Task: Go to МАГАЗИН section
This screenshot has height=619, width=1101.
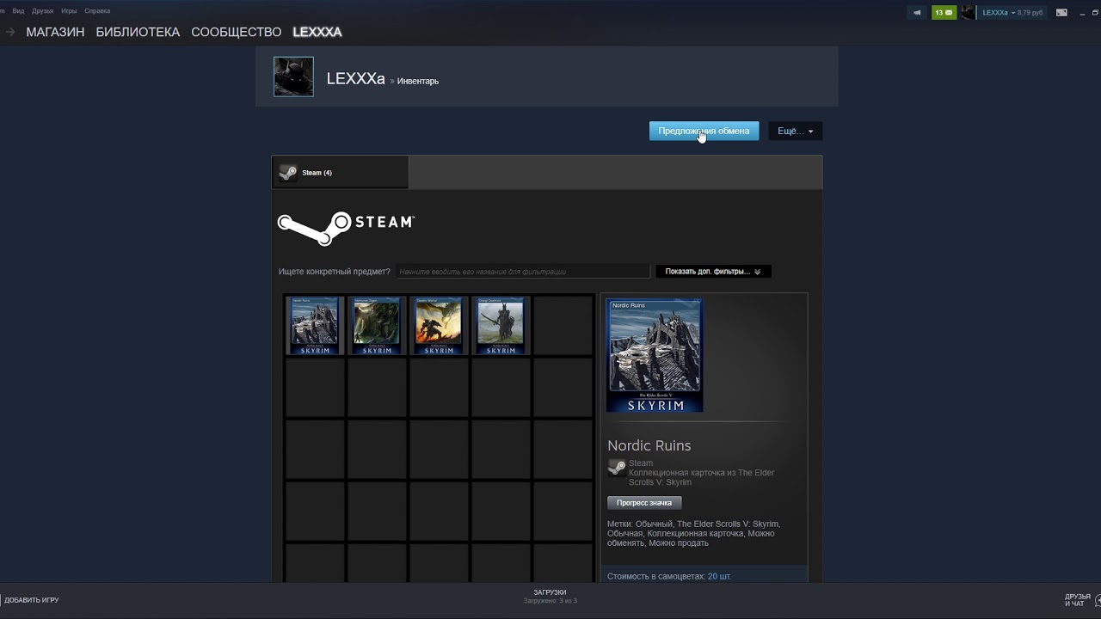Action: click(55, 32)
